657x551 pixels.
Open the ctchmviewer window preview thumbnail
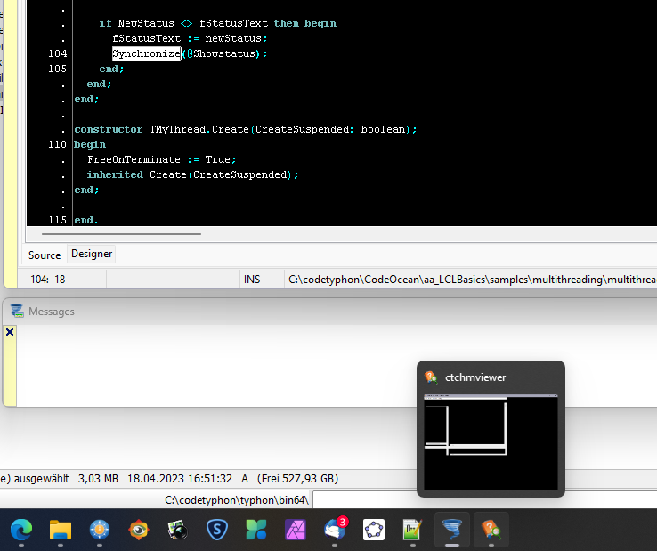(491, 442)
